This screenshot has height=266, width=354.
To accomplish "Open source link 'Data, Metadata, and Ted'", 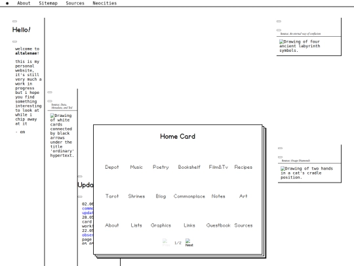I will click(62, 106).
